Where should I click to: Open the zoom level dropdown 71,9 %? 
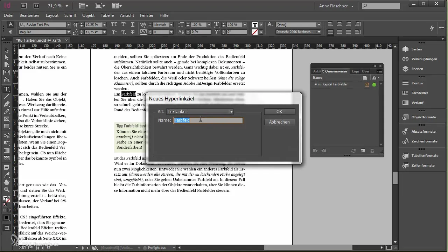(67, 6)
